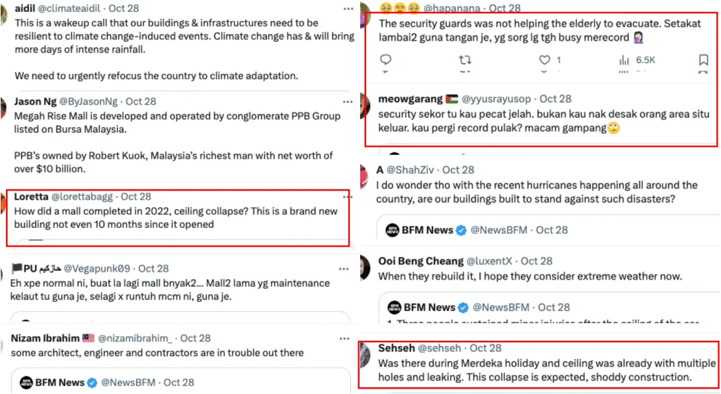Click the Ooi Beng Cheang display name
721x394 pixels.
point(421,261)
